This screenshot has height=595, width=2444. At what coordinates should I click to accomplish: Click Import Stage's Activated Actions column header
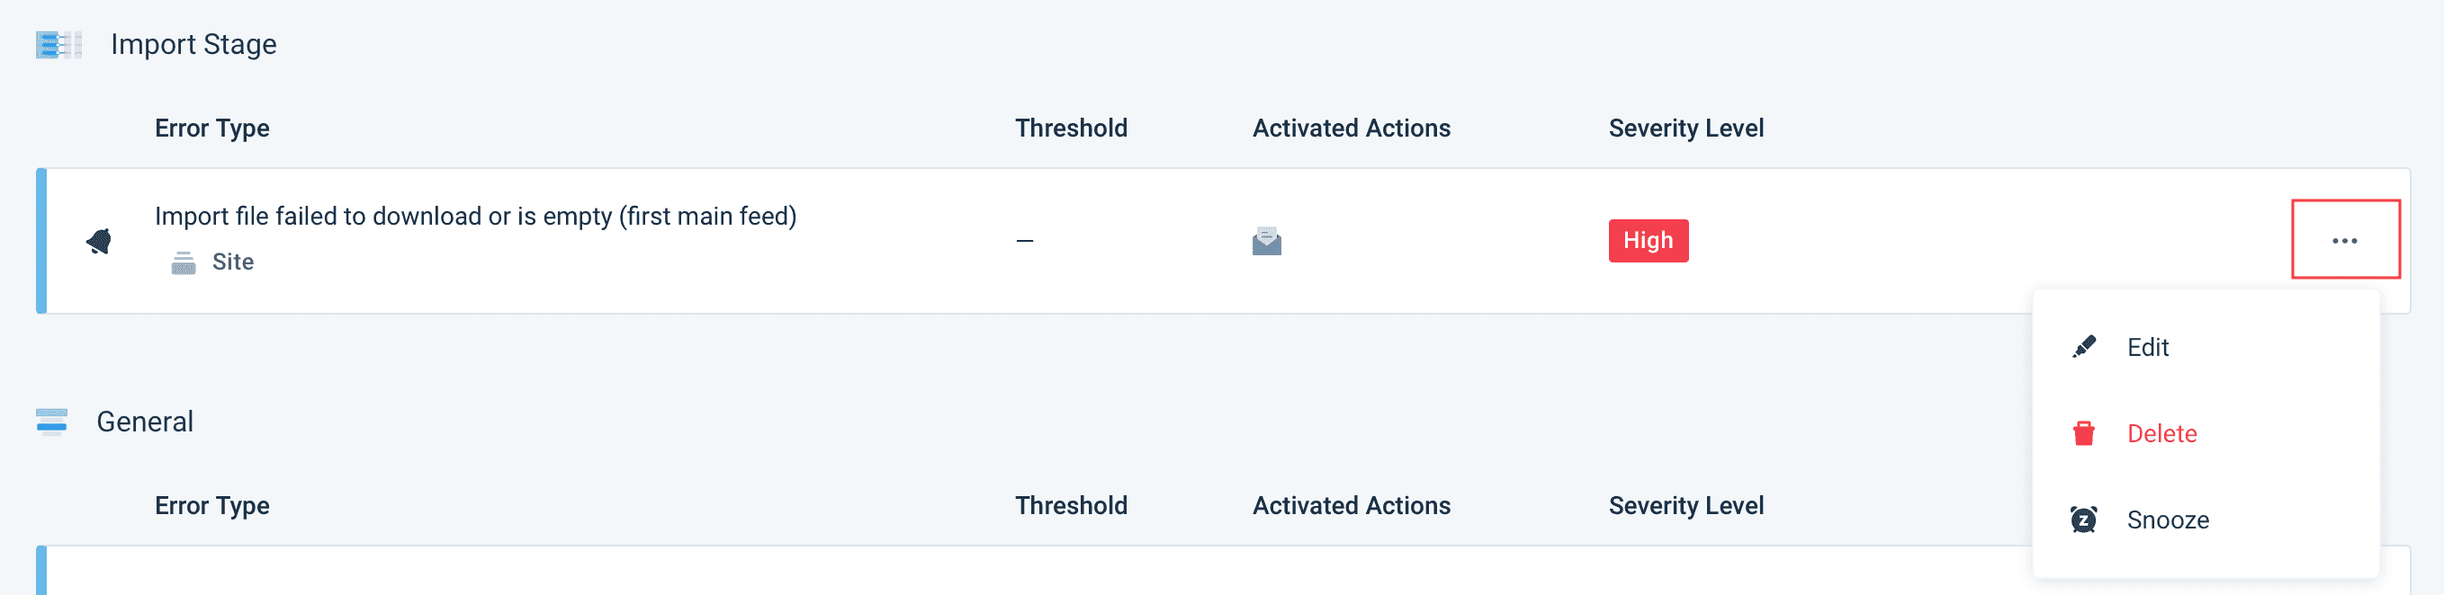tap(1350, 129)
